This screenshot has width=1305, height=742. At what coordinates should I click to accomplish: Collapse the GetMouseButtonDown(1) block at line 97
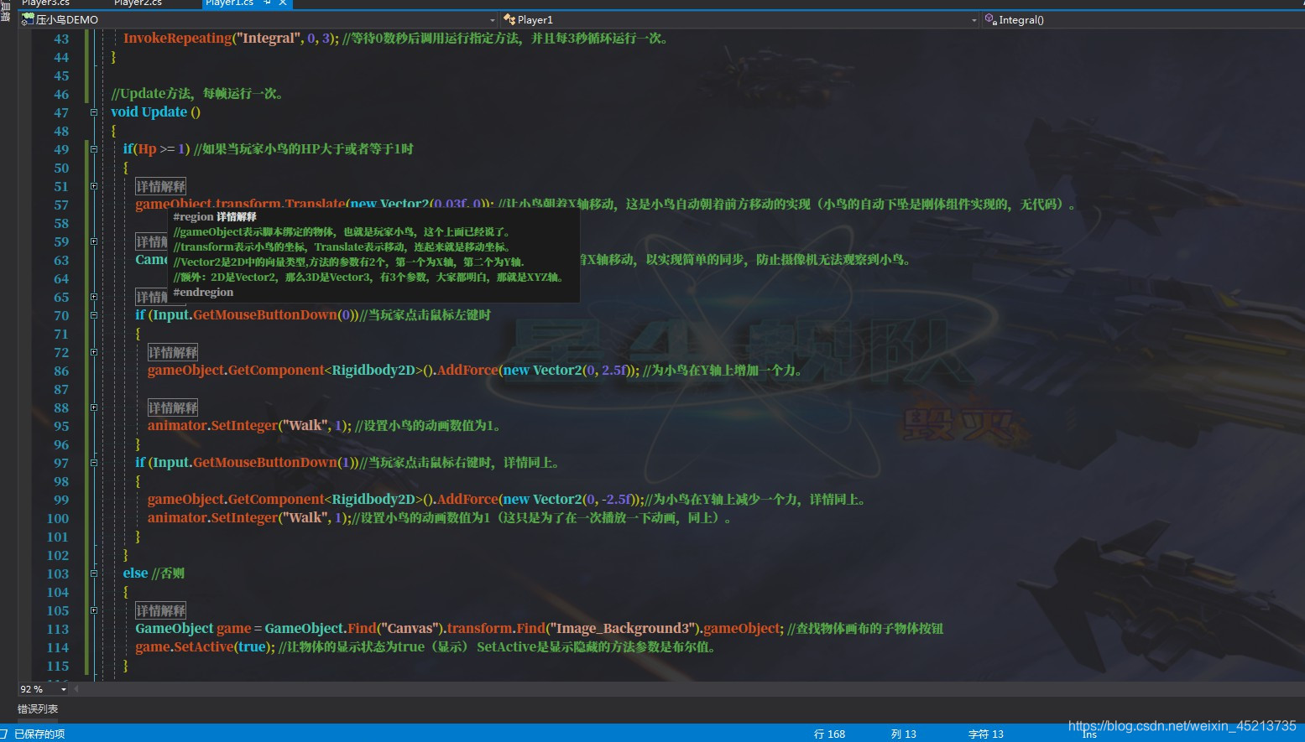pyautogui.click(x=94, y=463)
